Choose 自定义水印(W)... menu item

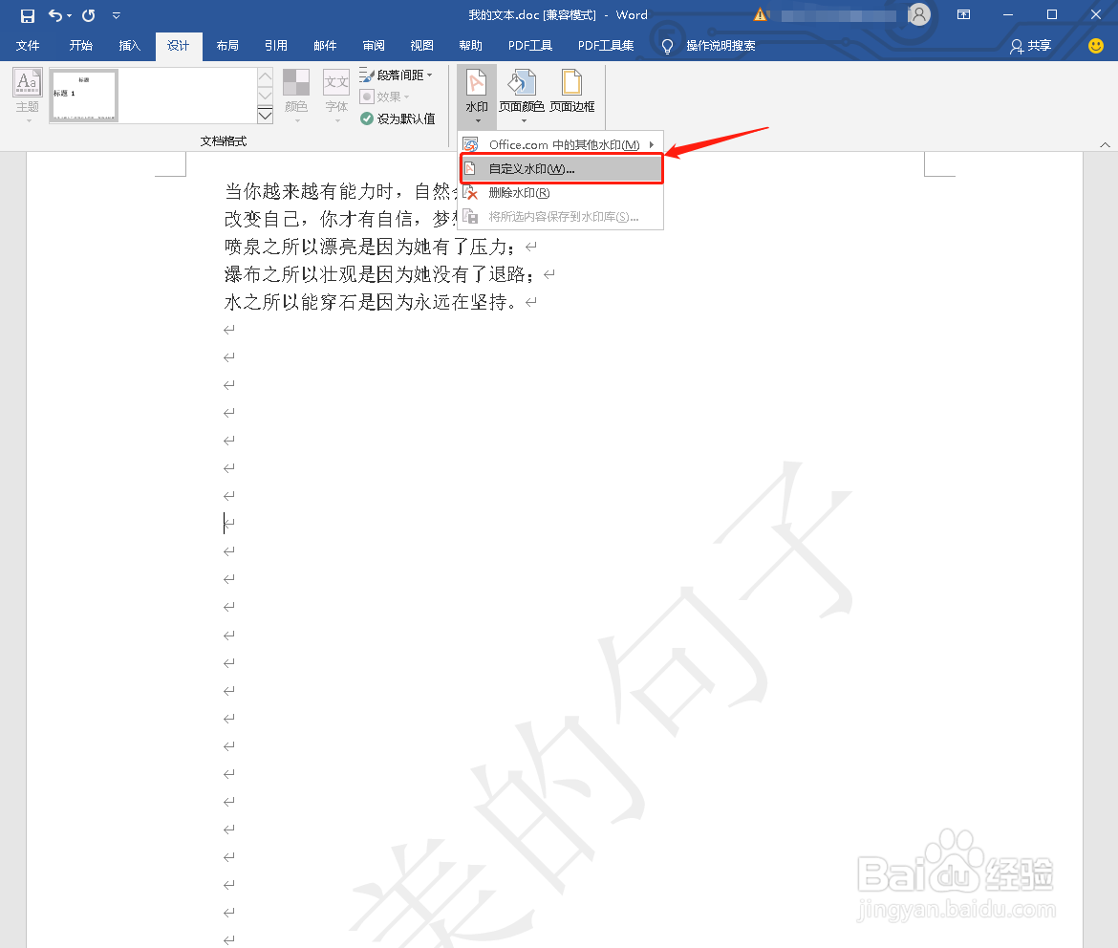[x=561, y=169]
